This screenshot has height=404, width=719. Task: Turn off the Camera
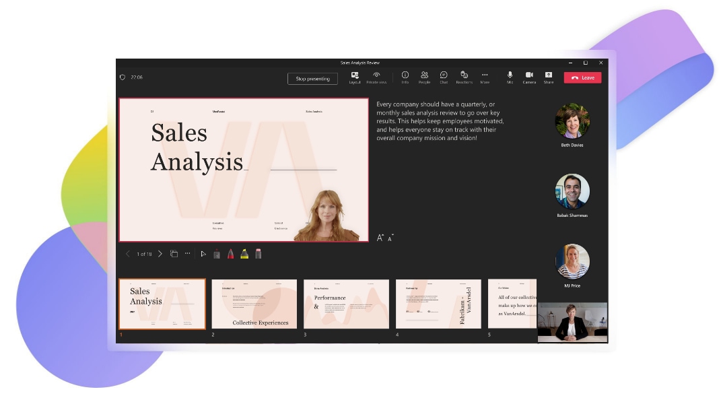pos(529,77)
